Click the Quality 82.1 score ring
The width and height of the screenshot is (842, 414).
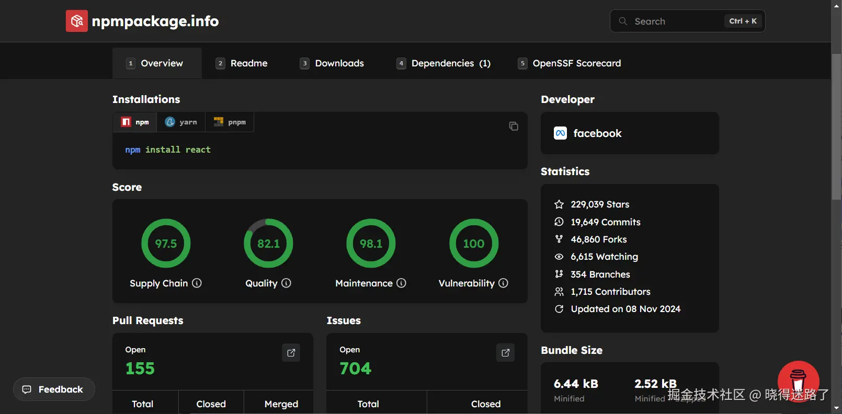[268, 243]
